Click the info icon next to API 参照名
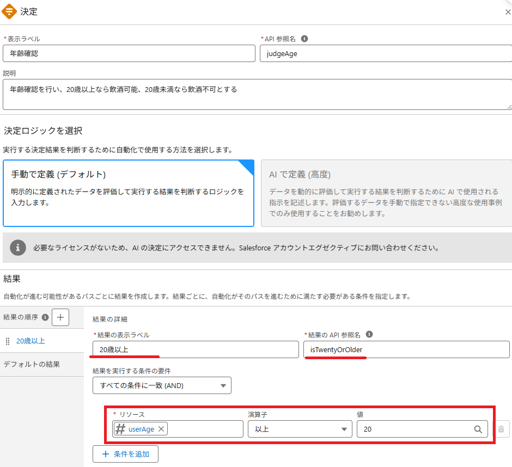512x467 pixels. [304, 39]
